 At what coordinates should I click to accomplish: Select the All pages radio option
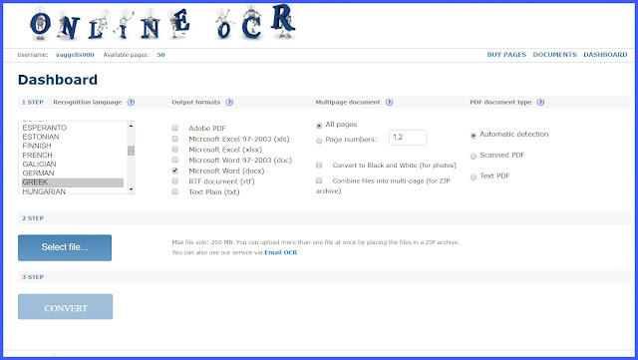pyautogui.click(x=319, y=126)
